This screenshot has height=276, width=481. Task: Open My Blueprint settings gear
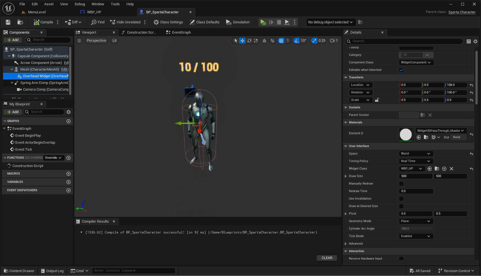coord(69,112)
